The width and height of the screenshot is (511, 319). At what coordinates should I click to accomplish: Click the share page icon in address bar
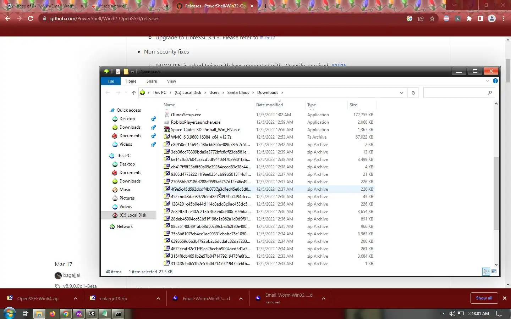421,18
